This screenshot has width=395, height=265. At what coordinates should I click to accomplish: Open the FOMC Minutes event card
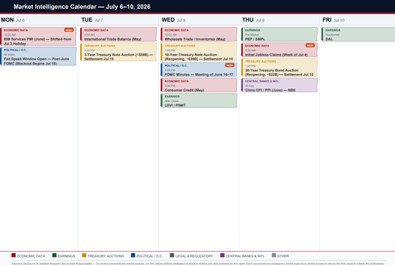pyautogui.click(x=199, y=70)
